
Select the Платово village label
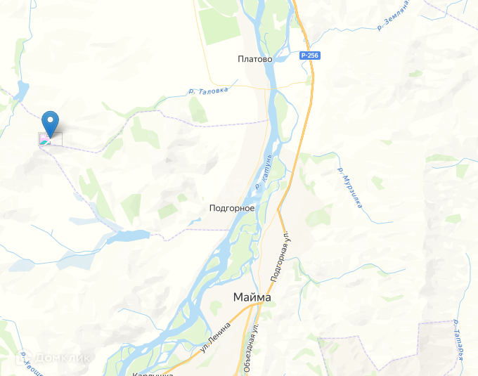point(255,59)
